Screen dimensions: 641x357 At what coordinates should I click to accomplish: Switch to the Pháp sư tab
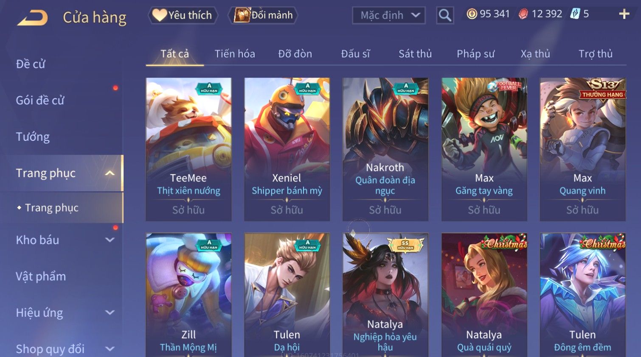[475, 54]
